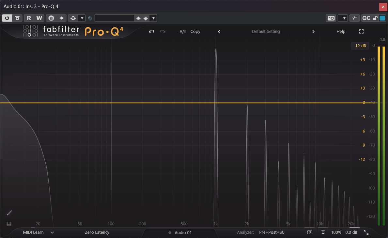Close the Pro-Q 4 plug-in window
This screenshot has height=238, width=388.
tap(383, 7)
